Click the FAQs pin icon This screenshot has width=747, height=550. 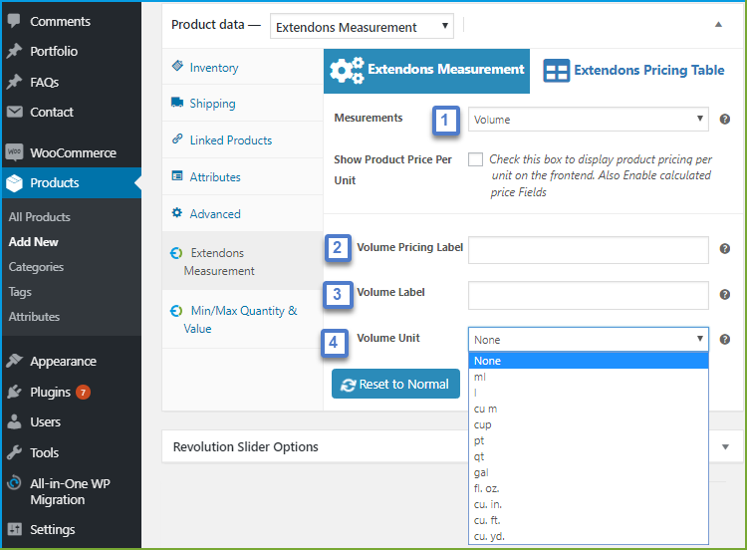click(14, 82)
